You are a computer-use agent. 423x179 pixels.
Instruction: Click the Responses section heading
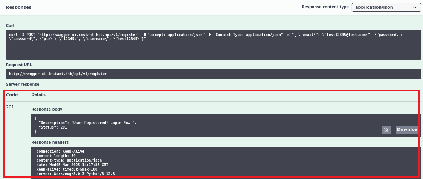tap(19, 7)
